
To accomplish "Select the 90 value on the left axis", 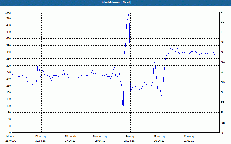I will pyautogui.click(x=9, y=113).
